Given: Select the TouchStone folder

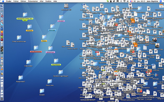Looking at the screenshot, I should 56,61.
